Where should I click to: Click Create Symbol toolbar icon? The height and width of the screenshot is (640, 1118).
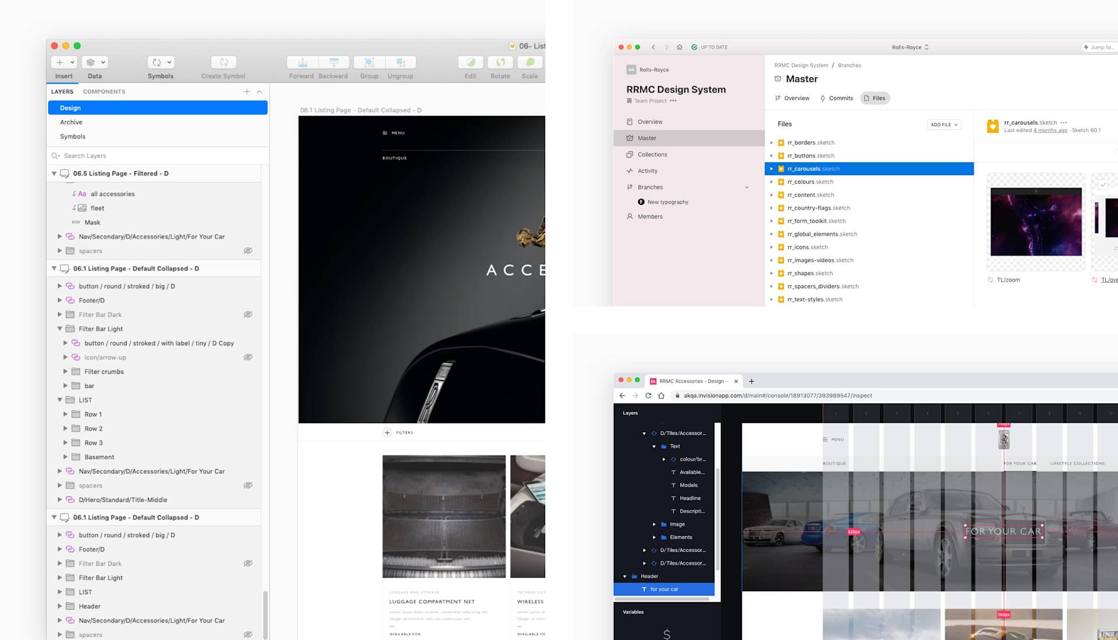tap(224, 62)
